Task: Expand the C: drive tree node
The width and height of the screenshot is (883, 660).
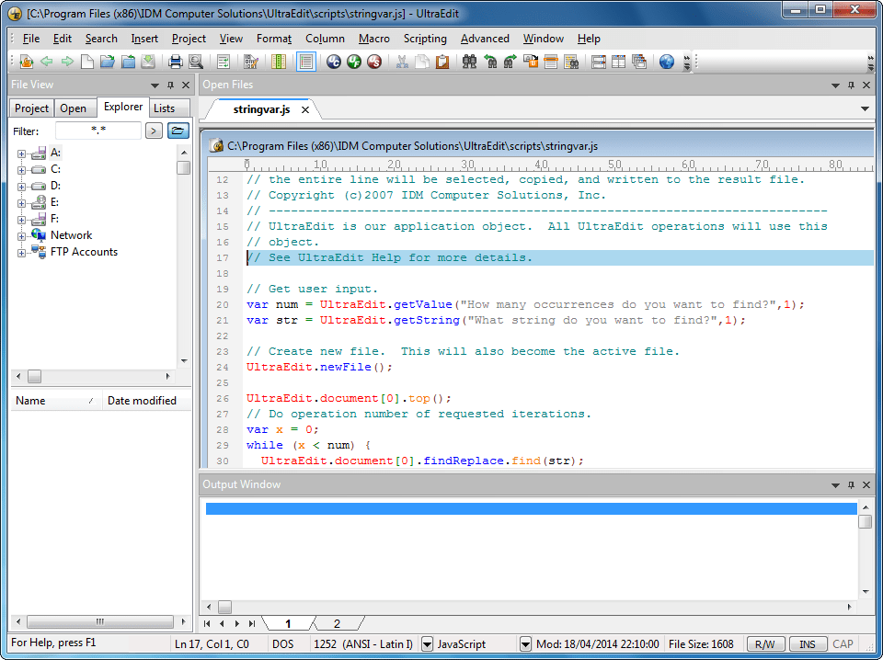Action: coord(20,169)
